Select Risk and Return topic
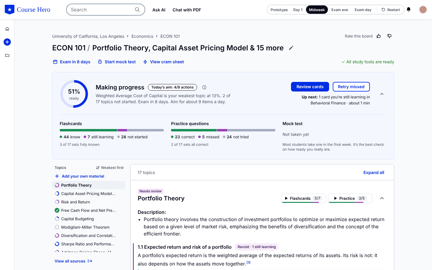Screen dimensions: 432x270 89,202
